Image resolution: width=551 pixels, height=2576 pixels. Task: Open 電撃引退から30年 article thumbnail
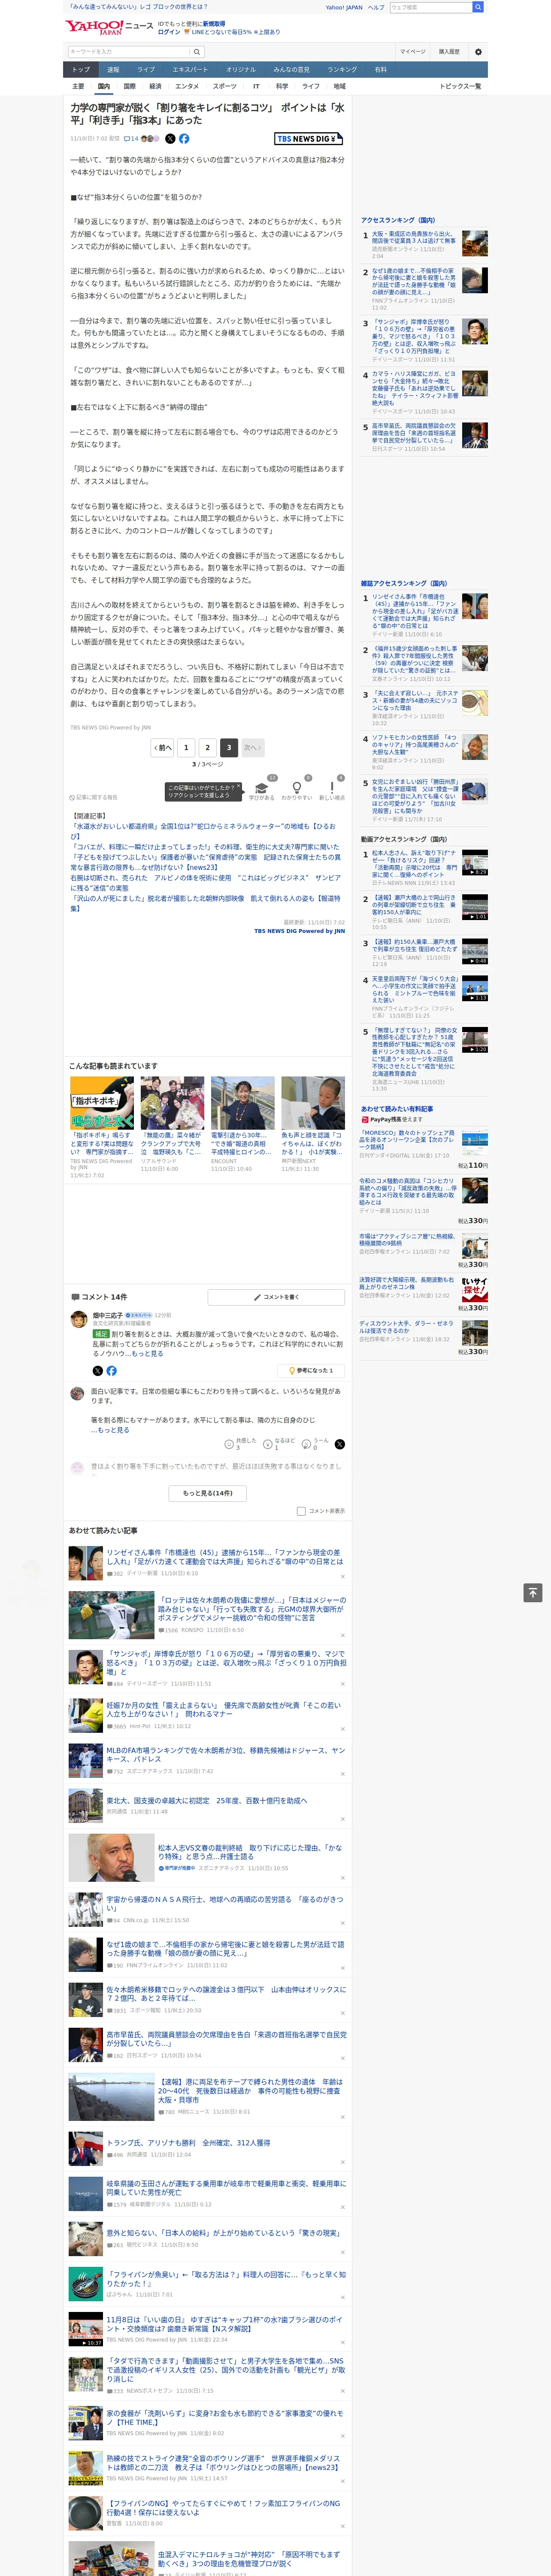coord(242,1103)
